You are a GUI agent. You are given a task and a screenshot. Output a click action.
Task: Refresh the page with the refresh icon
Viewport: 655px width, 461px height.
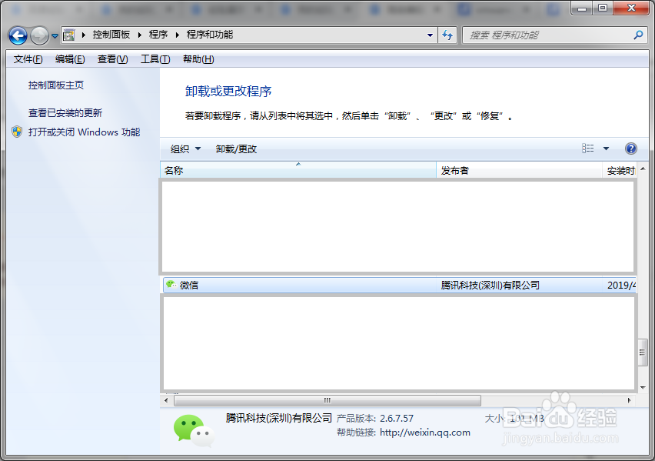(447, 35)
